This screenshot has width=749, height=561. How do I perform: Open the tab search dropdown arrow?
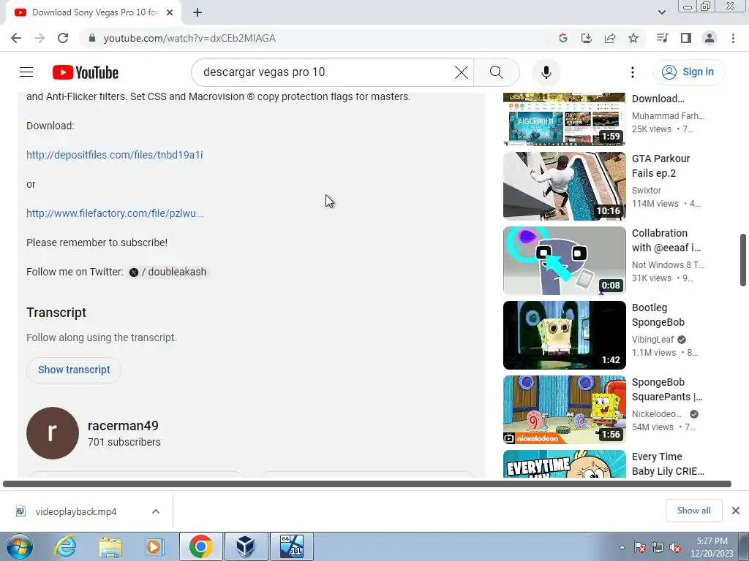click(661, 12)
